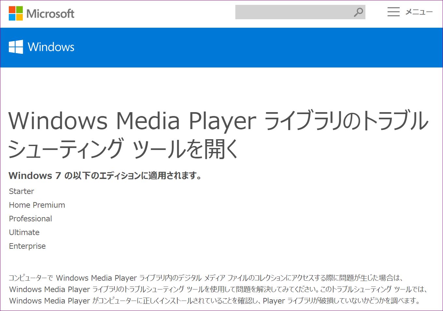
Task: Select the Professional edition text
Action: pos(30,219)
